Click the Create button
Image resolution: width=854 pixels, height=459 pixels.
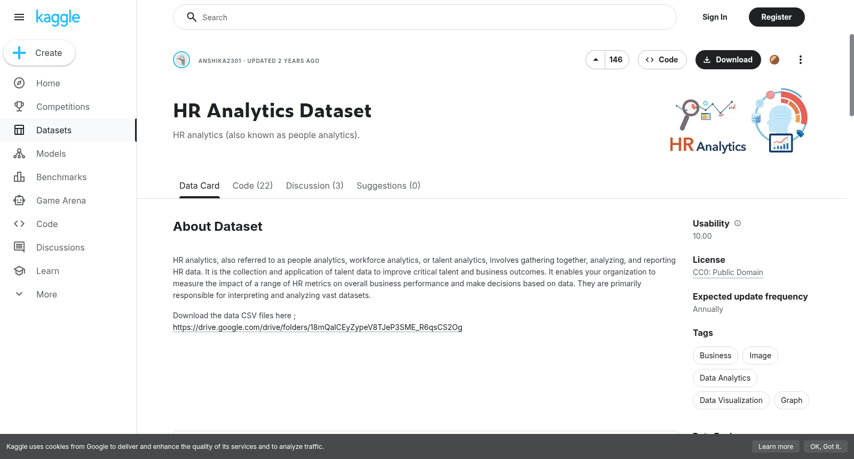pos(39,53)
